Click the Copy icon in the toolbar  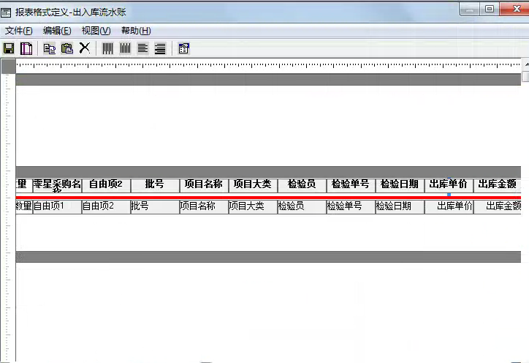pos(50,48)
